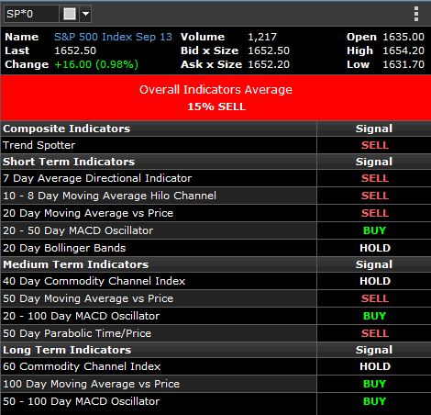Click the gray link-color square button
The image size is (431, 415).
click(70, 14)
